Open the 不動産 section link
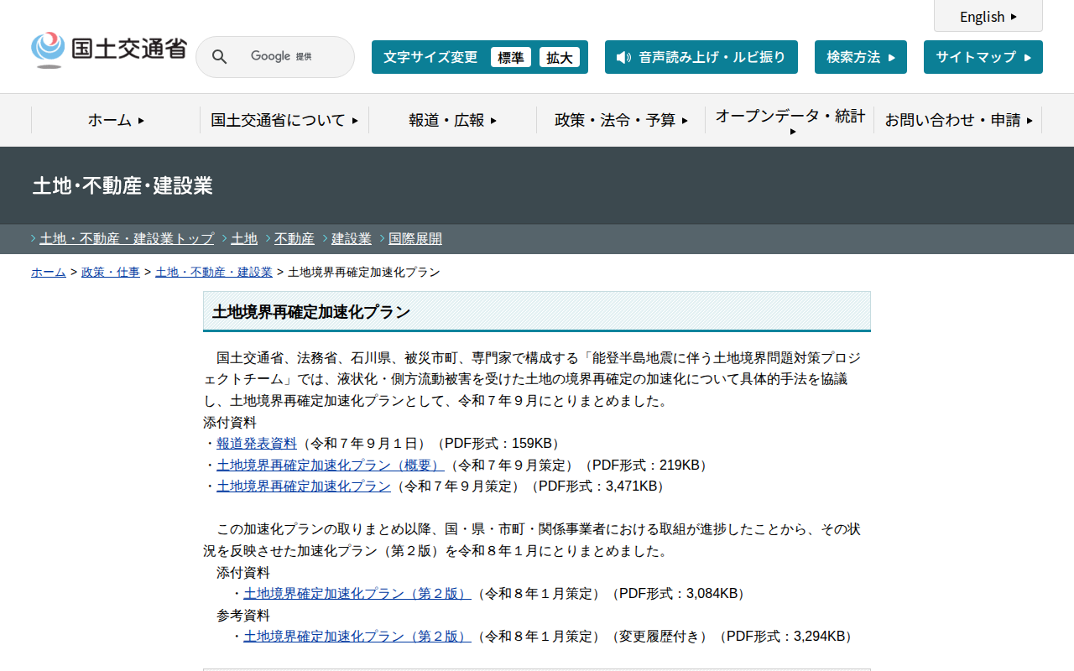 coord(295,239)
